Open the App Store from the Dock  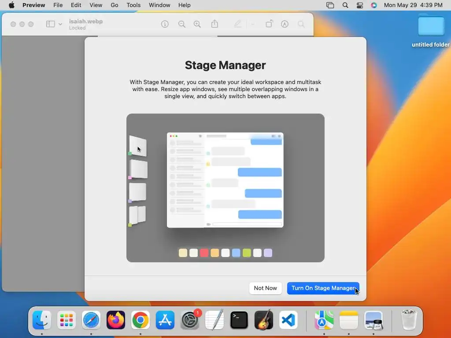[165, 320]
